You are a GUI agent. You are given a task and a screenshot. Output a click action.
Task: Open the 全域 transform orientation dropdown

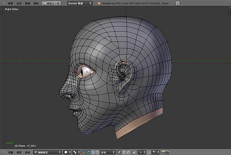coord(107,152)
